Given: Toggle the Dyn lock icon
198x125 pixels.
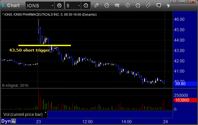Looking at the screenshot, I should pos(14,121).
